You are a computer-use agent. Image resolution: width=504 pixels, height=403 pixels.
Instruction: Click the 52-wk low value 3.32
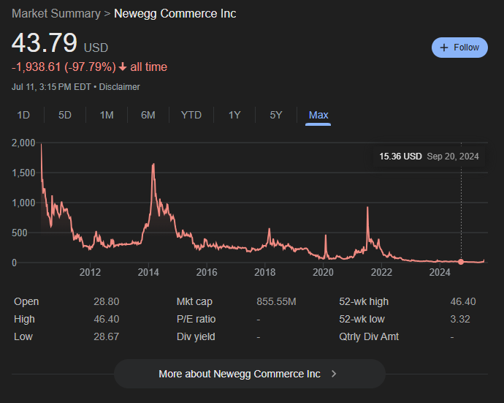460,319
